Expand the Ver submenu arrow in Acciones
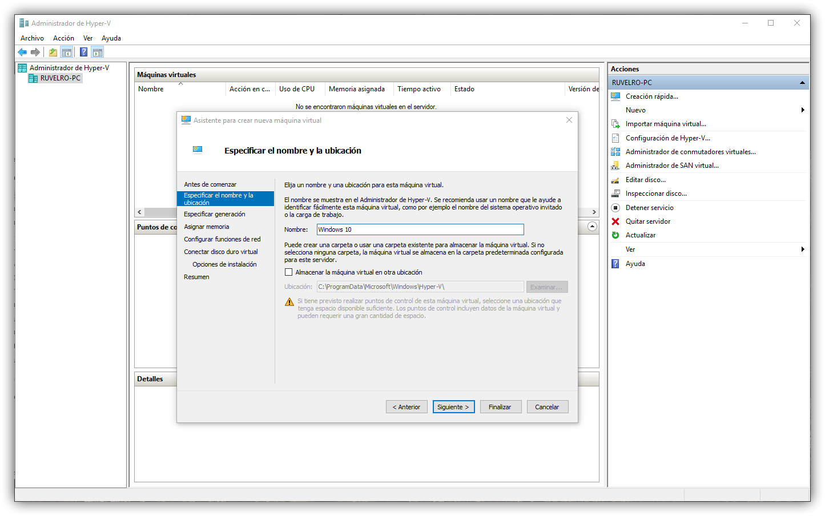 point(802,249)
